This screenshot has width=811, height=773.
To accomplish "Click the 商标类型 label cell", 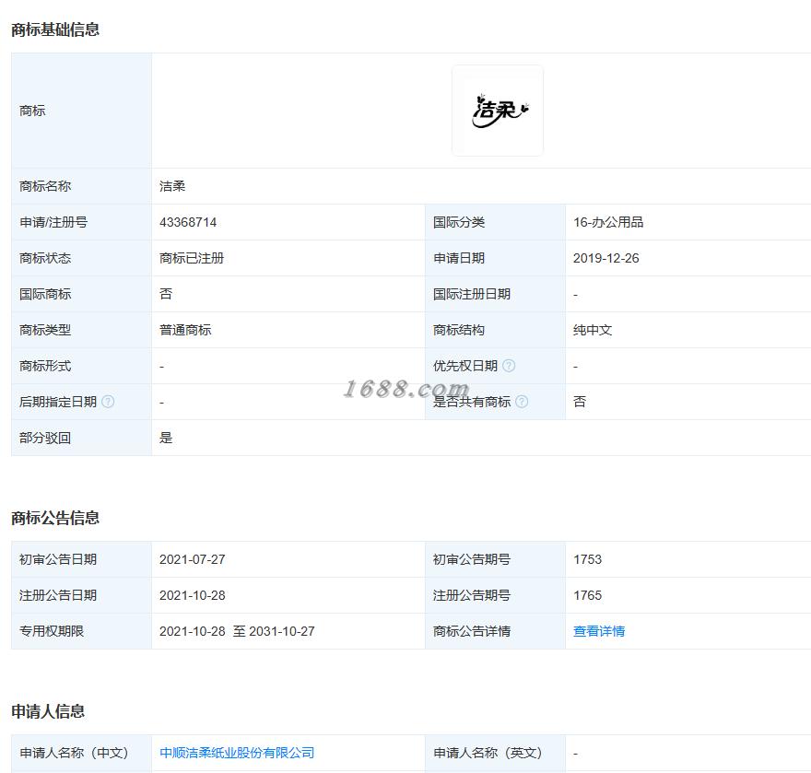I will 81,330.
